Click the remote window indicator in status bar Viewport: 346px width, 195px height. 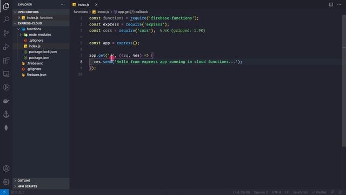pos(4,192)
